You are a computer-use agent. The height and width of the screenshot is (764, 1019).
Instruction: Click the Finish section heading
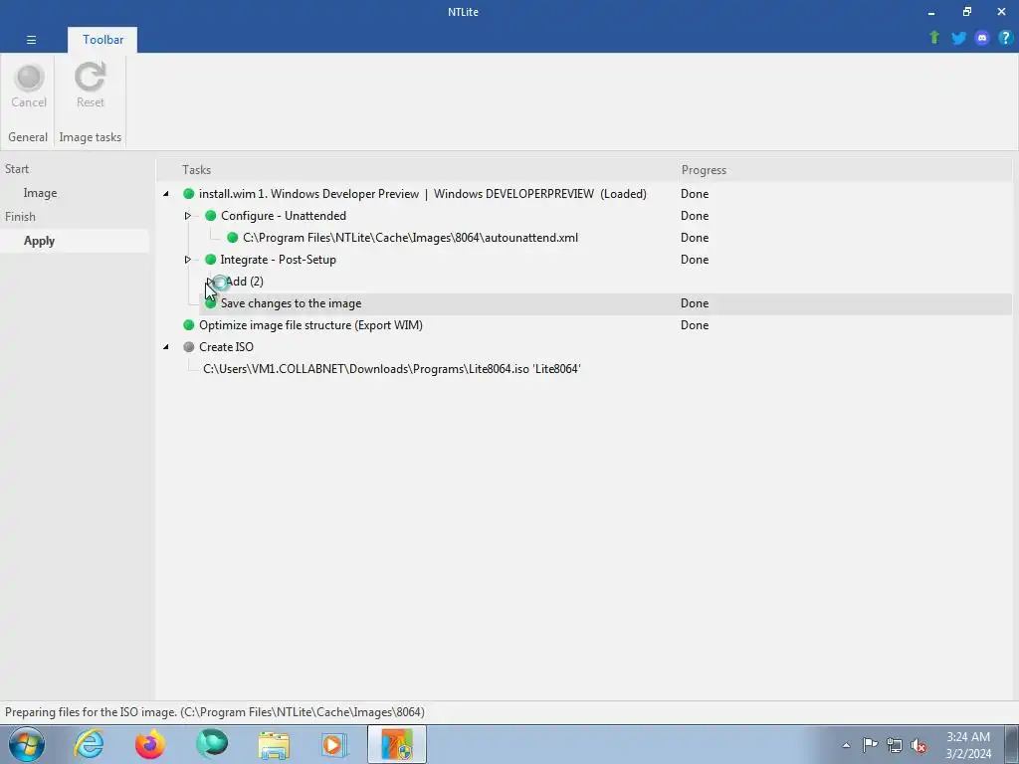20,216
